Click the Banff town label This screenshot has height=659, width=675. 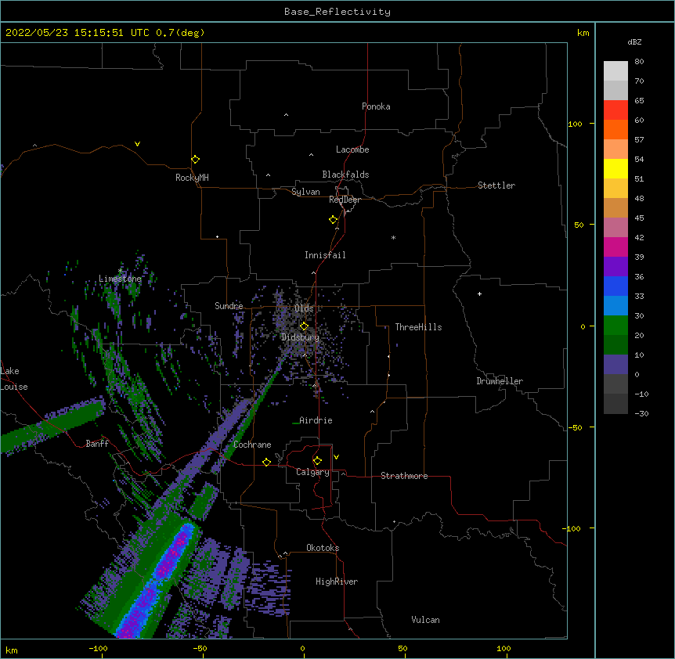point(97,444)
